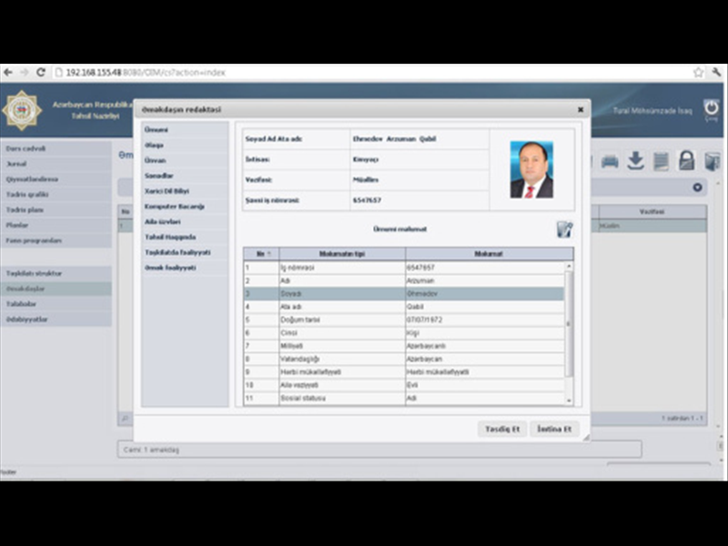Sort table by the № column header
The width and height of the screenshot is (728, 546).
pyautogui.click(x=260, y=254)
